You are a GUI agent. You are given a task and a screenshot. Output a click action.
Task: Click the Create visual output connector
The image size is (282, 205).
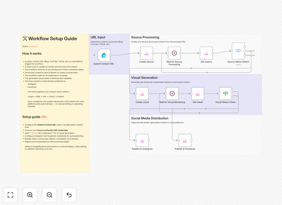tap(149, 93)
